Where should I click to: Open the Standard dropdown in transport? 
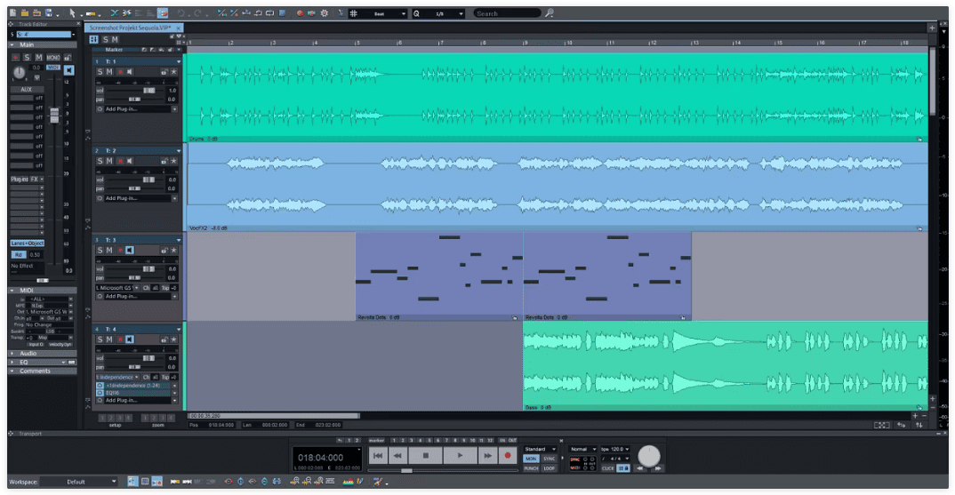pos(541,450)
